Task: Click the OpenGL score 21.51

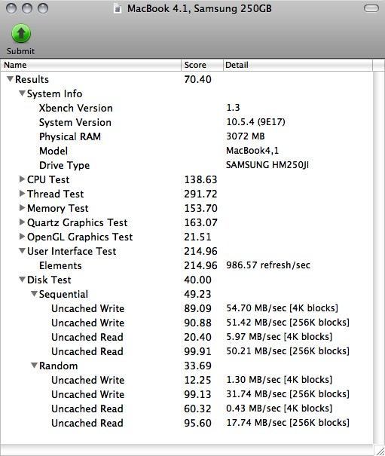Action: [x=197, y=237]
